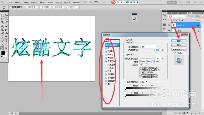Open the 帮助(H) menu
Viewport: 204px width, 115px height.
click(x=76, y=2)
